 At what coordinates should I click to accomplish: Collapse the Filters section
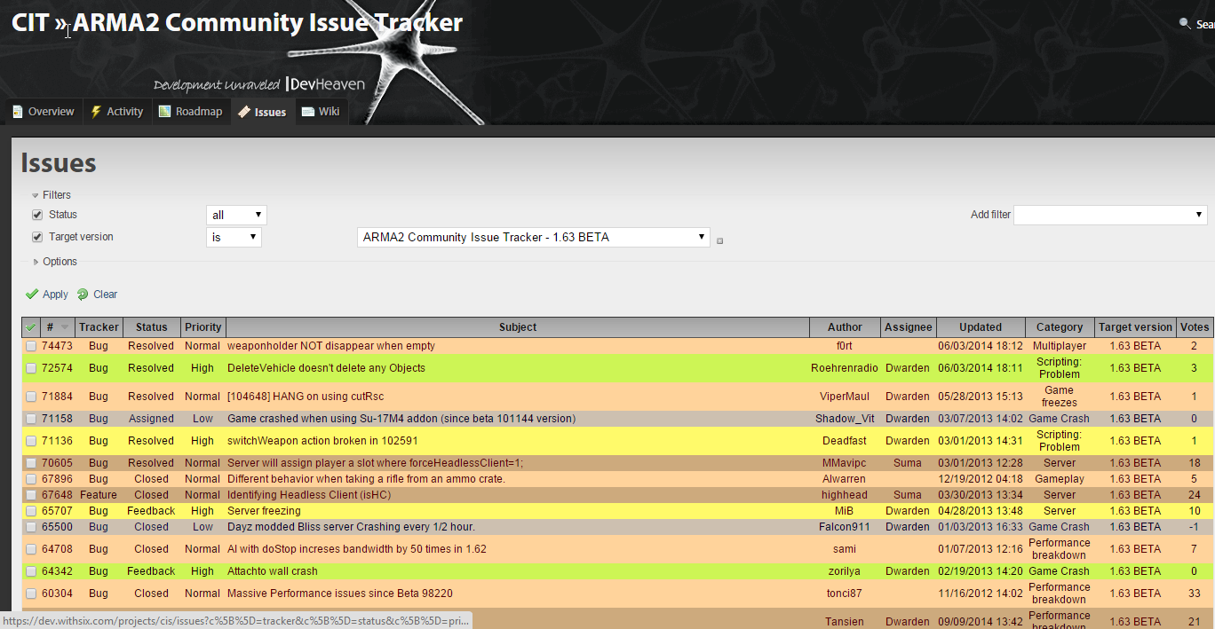pyautogui.click(x=51, y=195)
